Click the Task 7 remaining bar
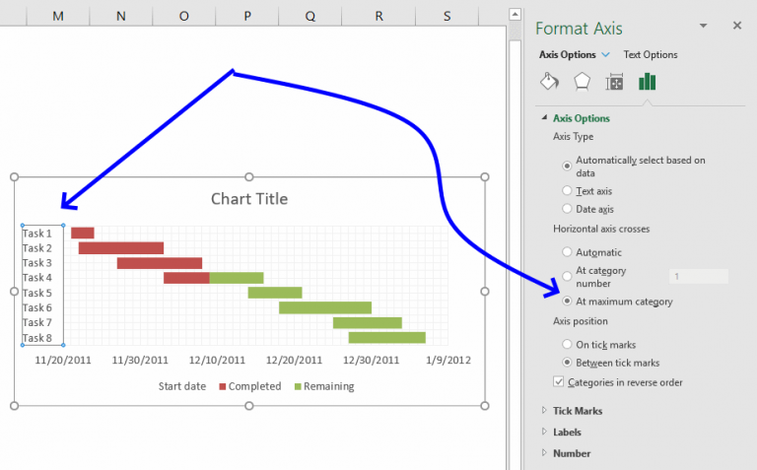The height and width of the screenshot is (470, 757). point(368,322)
